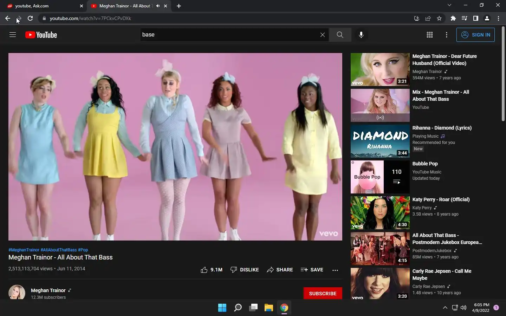Show hidden system tray icons
506x316 pixels.
click(445, 308)
